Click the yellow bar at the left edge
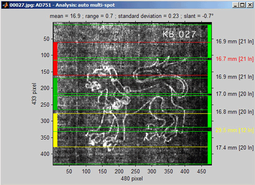The height and width of the screenshot is (185, 255). pyautogui.click(x=55, y=130)
